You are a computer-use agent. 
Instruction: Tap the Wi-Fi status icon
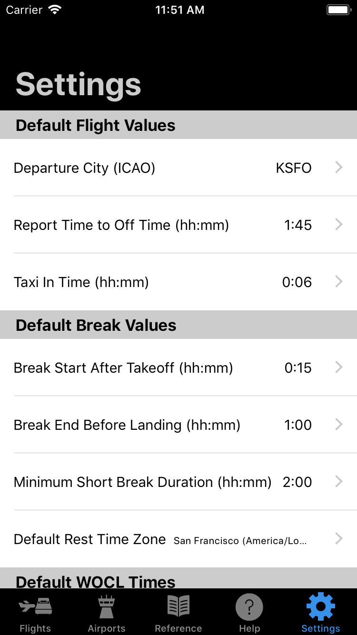pyautogui.click(x=55, y=10)
